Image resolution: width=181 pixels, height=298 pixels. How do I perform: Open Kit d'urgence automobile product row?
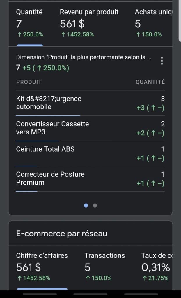[x=90, y=103]
